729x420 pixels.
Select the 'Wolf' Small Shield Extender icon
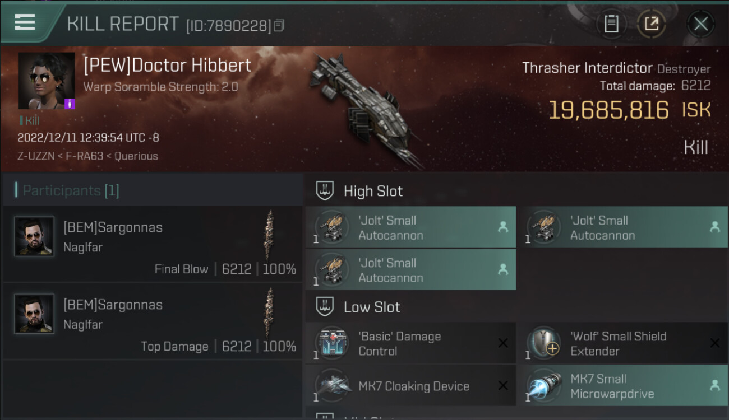[x=544, y=343]
